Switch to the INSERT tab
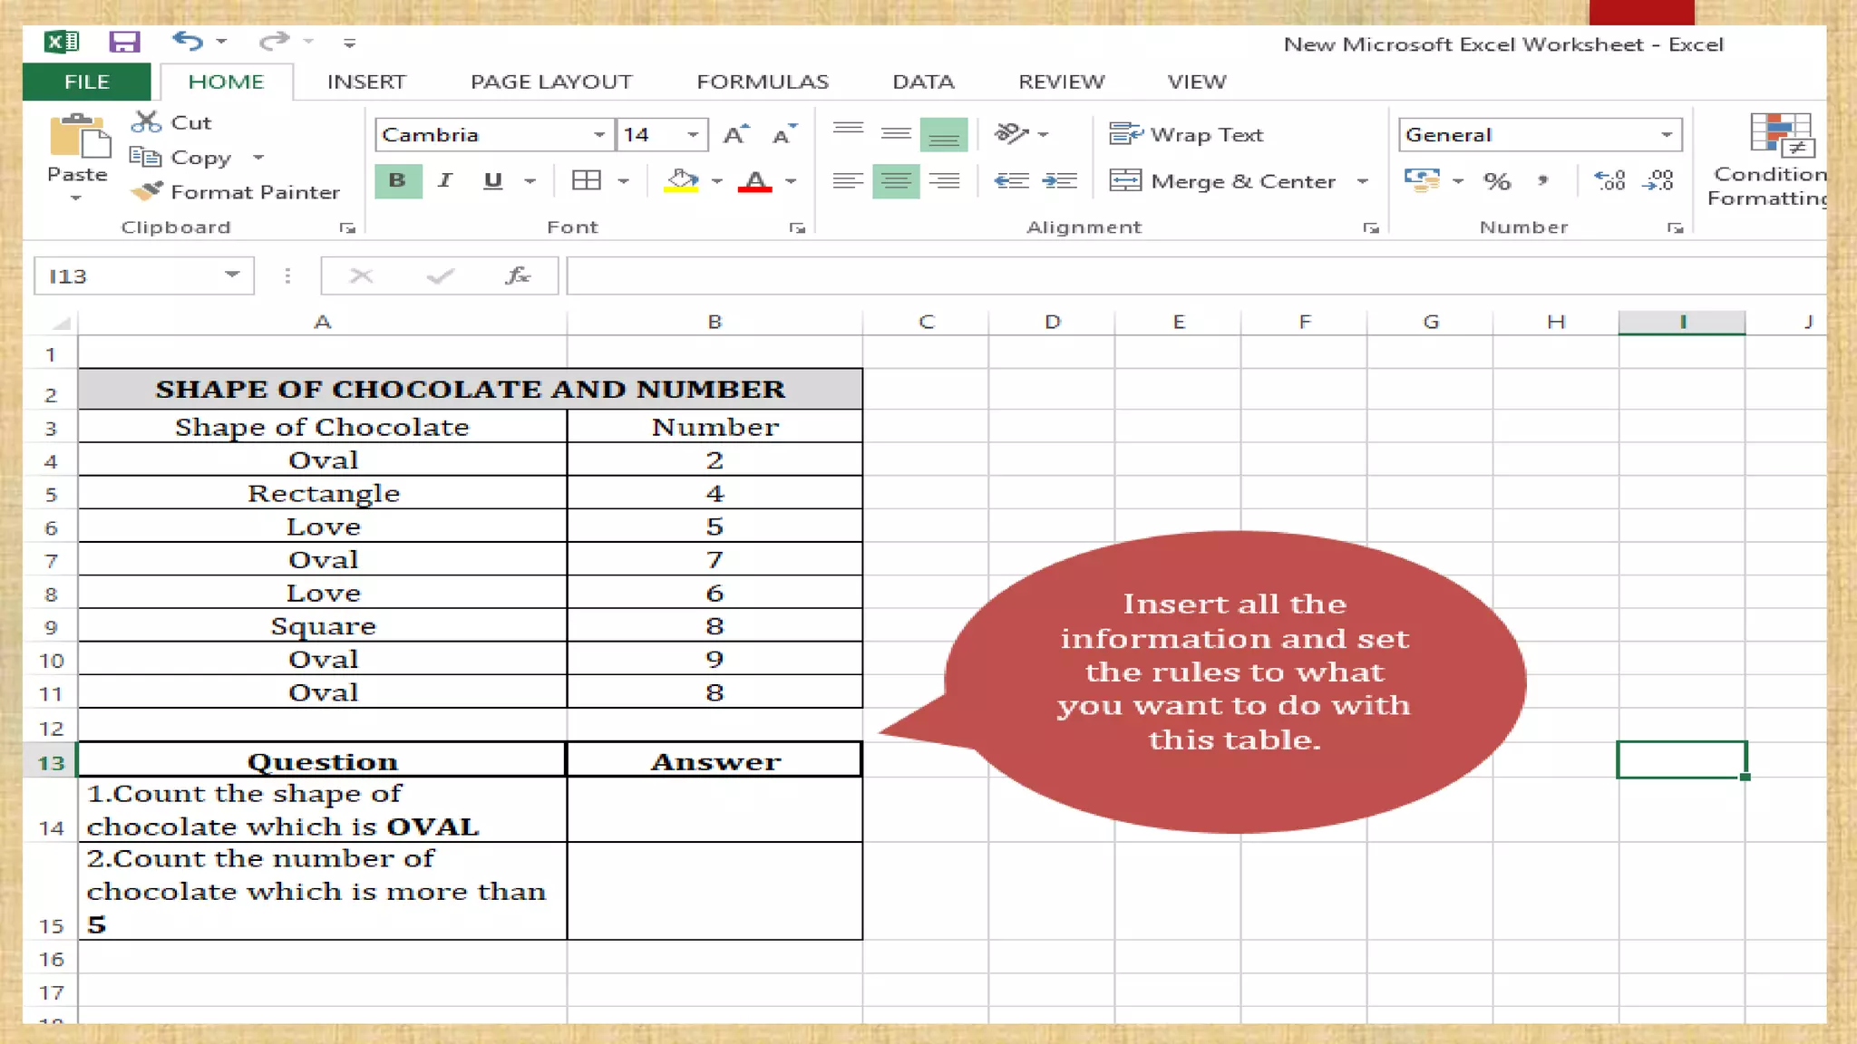1857x1044 pixels. pyautogui.click(x=366, y=82)
